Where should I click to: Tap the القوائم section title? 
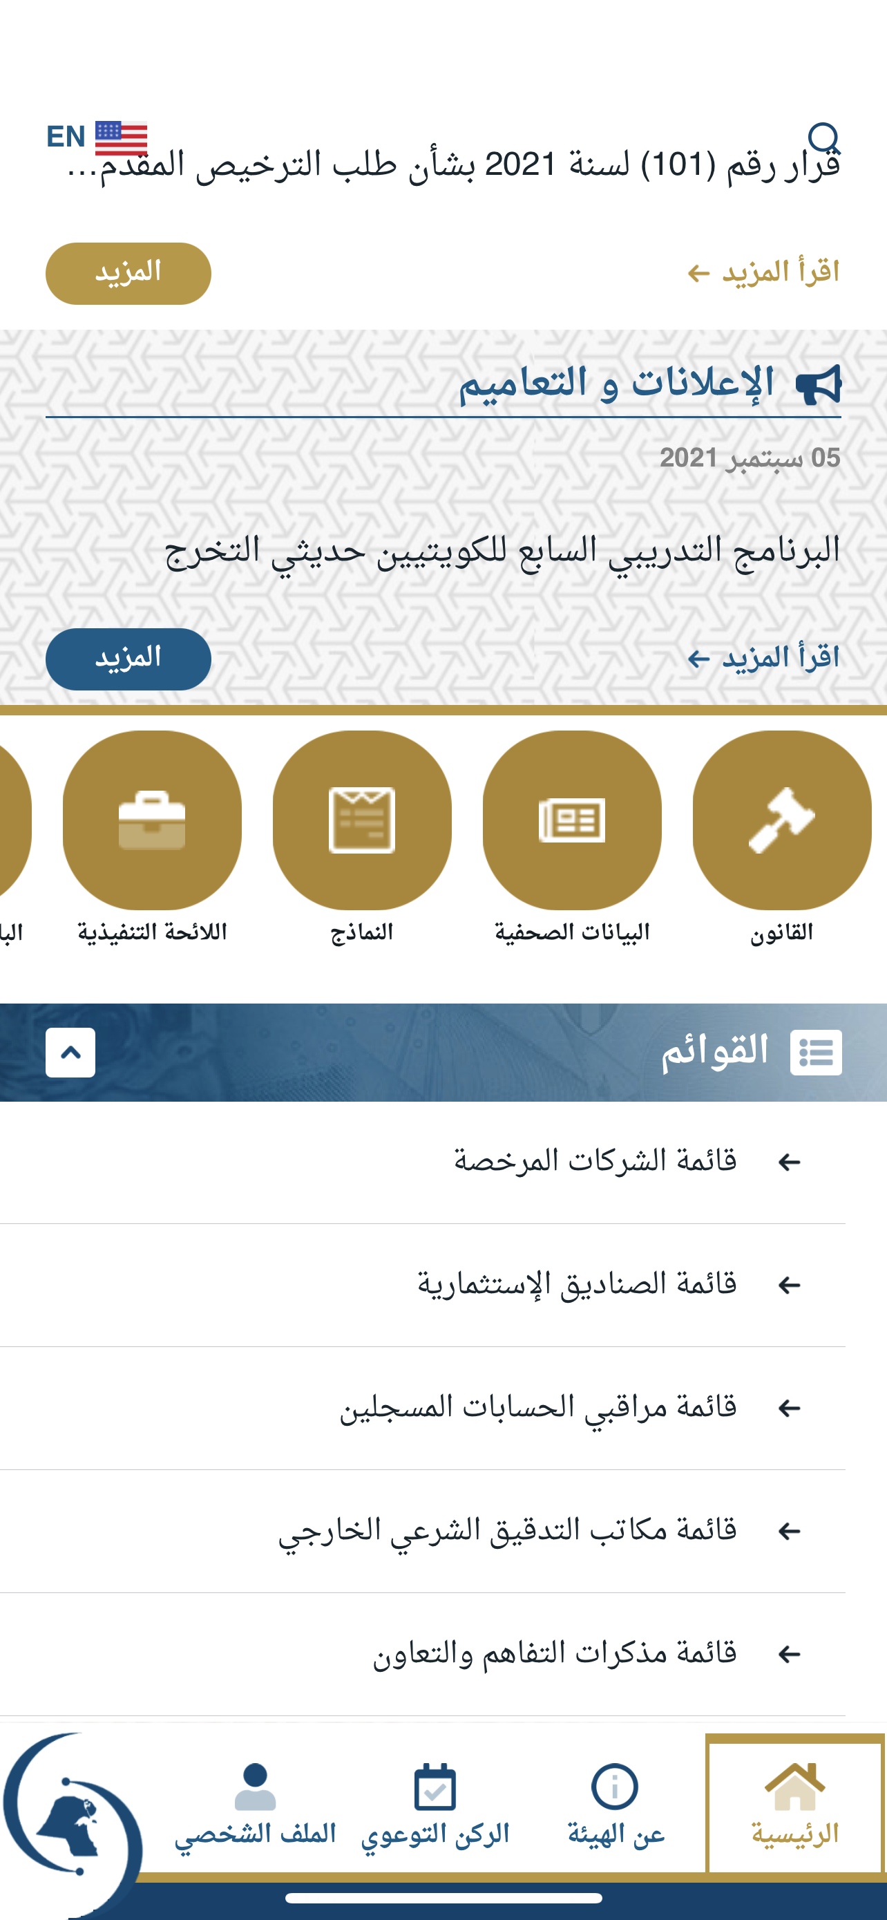[715, 1051]
